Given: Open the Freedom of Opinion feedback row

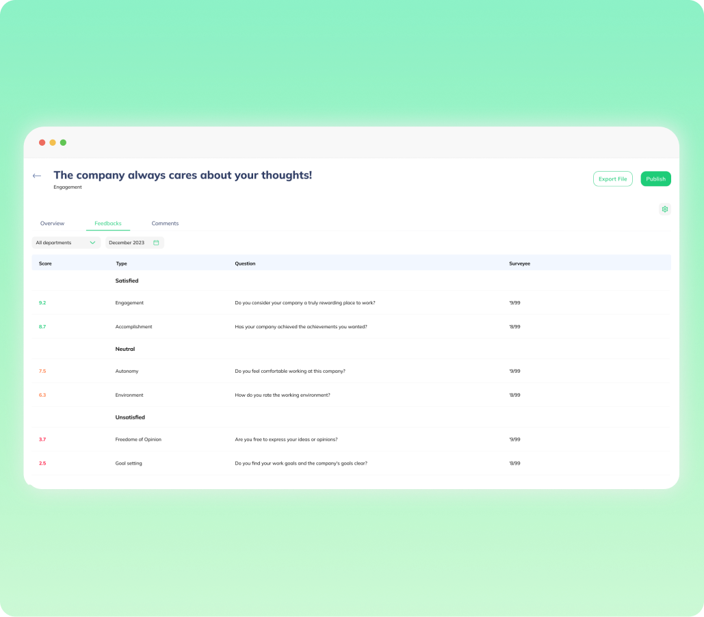Looking at the screenshot, I should click(138, 439).
